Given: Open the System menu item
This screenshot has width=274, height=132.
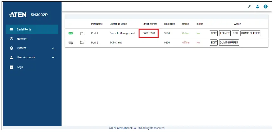Looking at the screenshot, I should (x=21, y=48).
